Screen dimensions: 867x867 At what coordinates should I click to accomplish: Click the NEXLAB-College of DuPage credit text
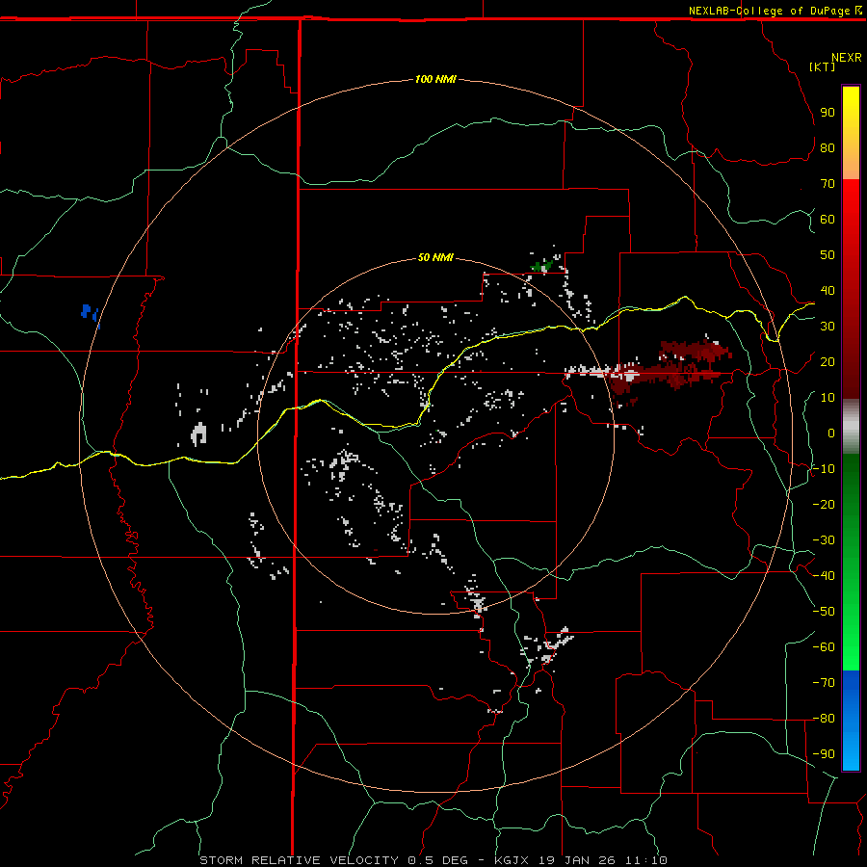(x=775, y=11)
